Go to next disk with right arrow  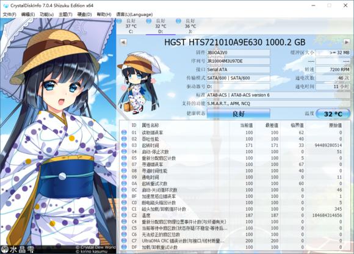pyautogui.click(x=346, y=42)
